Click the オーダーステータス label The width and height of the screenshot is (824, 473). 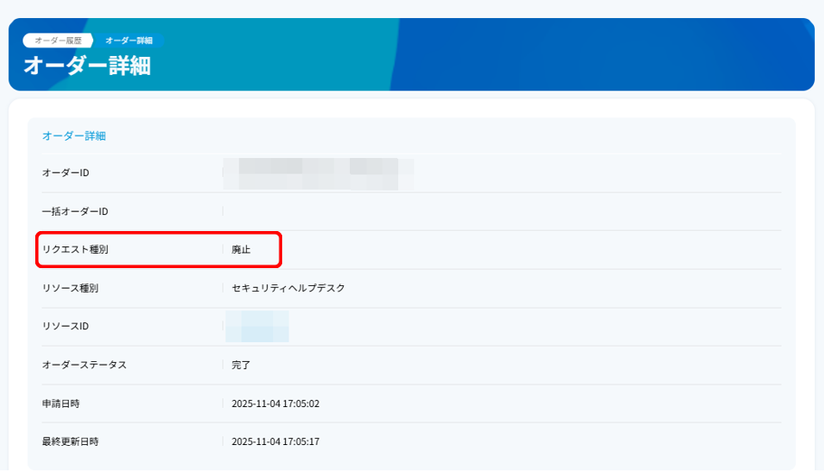point(85,365)
